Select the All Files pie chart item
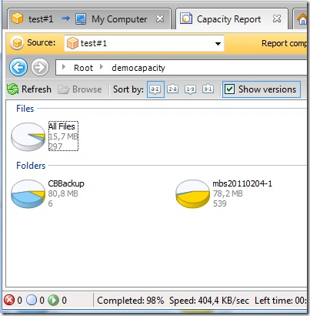Image resolution: width=310 pixels, height=316 pixels. click(45, 136)
